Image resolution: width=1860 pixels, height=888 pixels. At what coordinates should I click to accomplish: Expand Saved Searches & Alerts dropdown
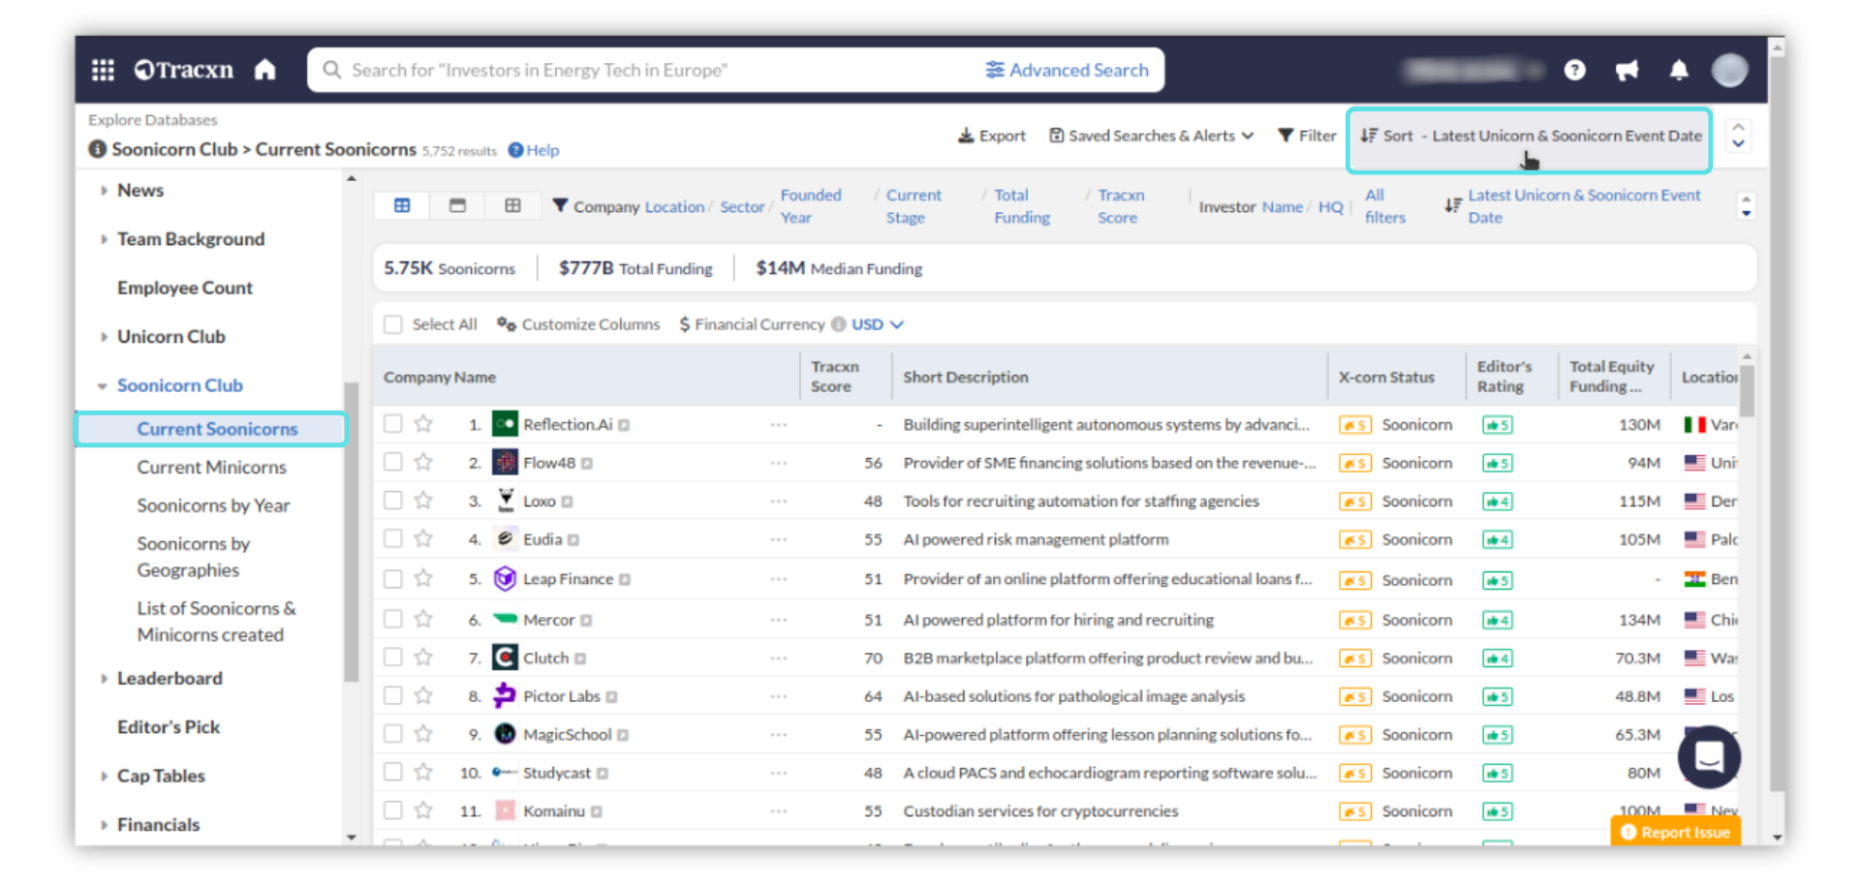point(1151,136)
